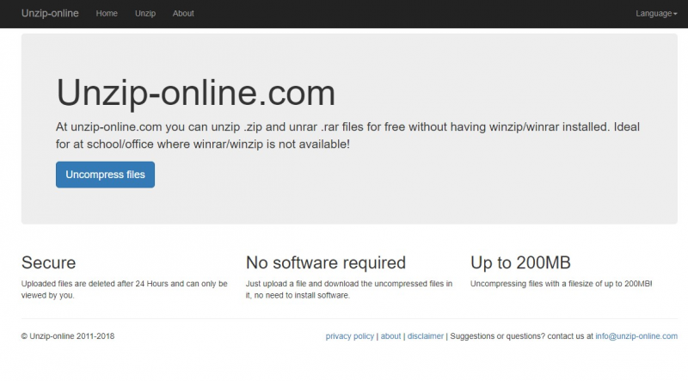Expand the Language dropdown
688x381 pixels.
click(656, 14)
